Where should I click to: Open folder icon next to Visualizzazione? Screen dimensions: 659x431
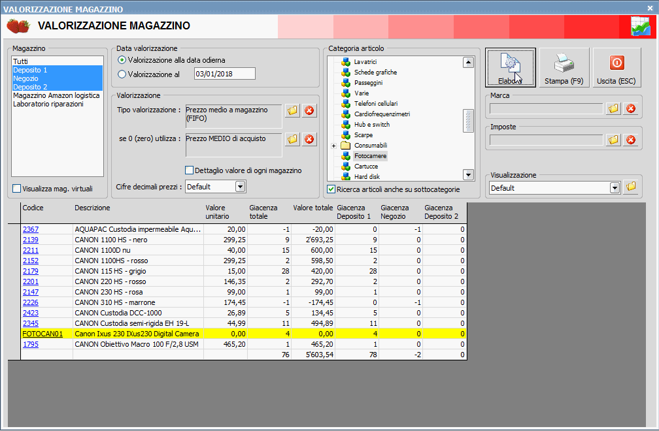point(631,187)
